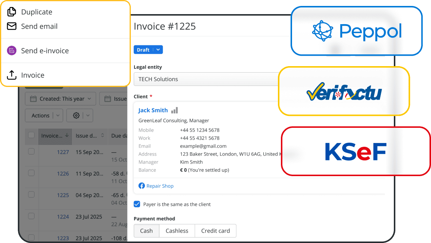
Task: Click the purple e-invoice icon
Action: pos(12,51)
